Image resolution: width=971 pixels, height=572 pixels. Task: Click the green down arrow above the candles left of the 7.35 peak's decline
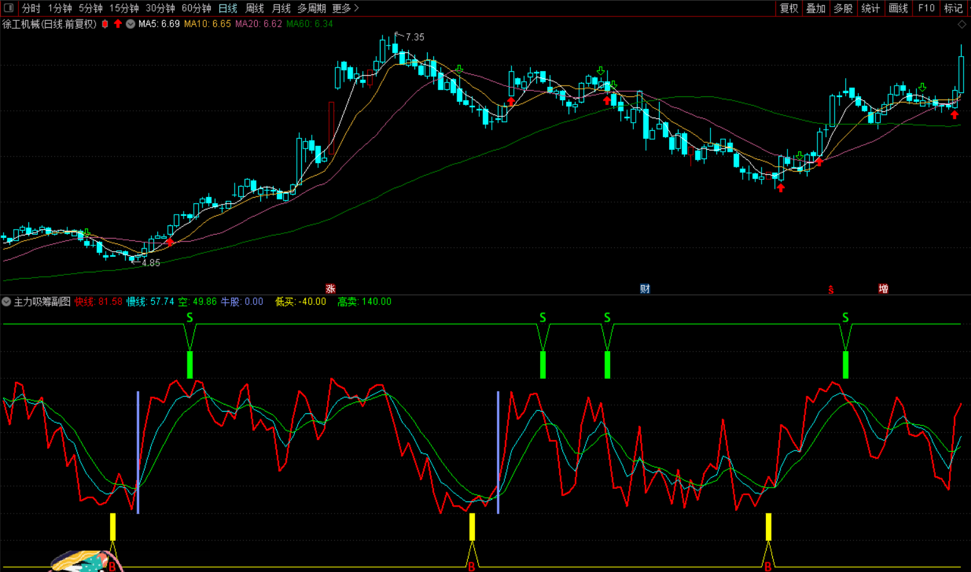(460, 69)
